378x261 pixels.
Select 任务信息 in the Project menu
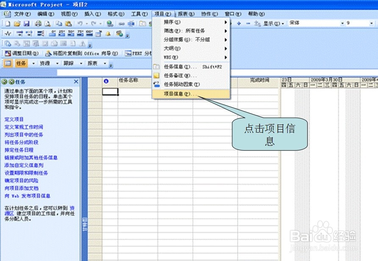[191, 67]
